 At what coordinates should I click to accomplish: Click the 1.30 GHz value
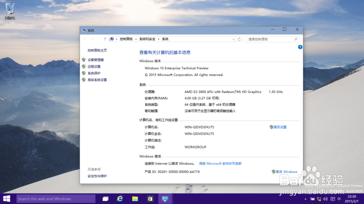(276, 92)
